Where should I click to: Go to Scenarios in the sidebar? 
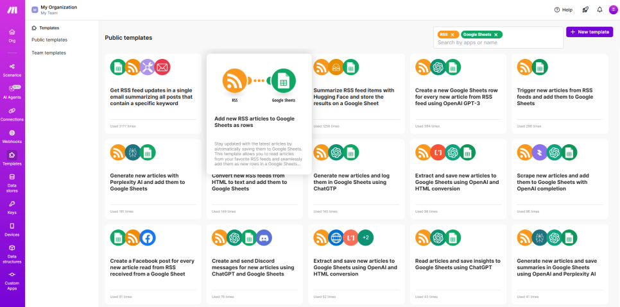(x=12, y=70)
